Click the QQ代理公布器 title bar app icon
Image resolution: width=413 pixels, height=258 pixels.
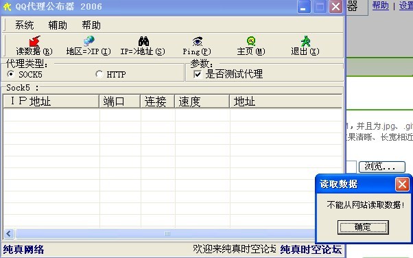tap(7, 7)
